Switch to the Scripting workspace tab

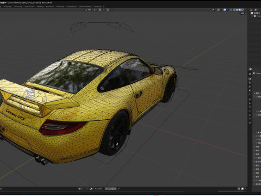[97, 7]
